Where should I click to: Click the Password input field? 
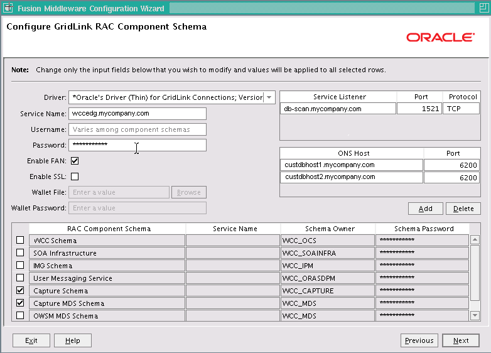tap(138, 145)
